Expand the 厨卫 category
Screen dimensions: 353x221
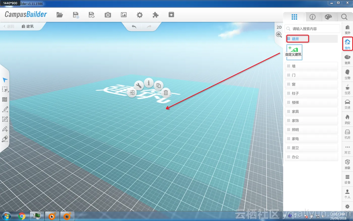point(311,148)
